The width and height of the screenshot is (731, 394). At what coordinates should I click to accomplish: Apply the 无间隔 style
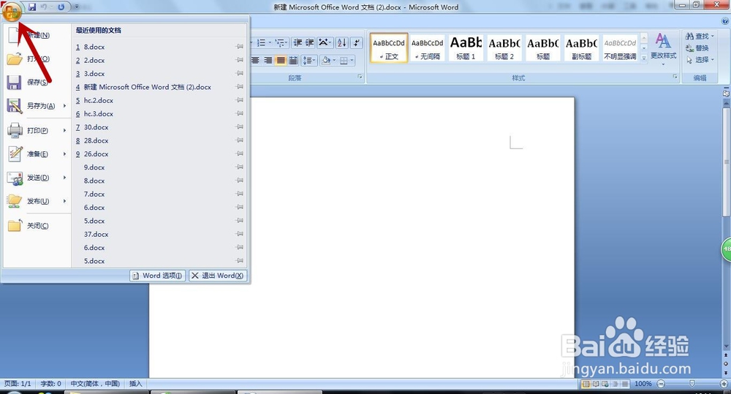[x=428, y=48]
